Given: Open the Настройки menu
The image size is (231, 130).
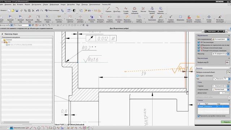Looking at the screenshot, I should (x=71, y=5).
